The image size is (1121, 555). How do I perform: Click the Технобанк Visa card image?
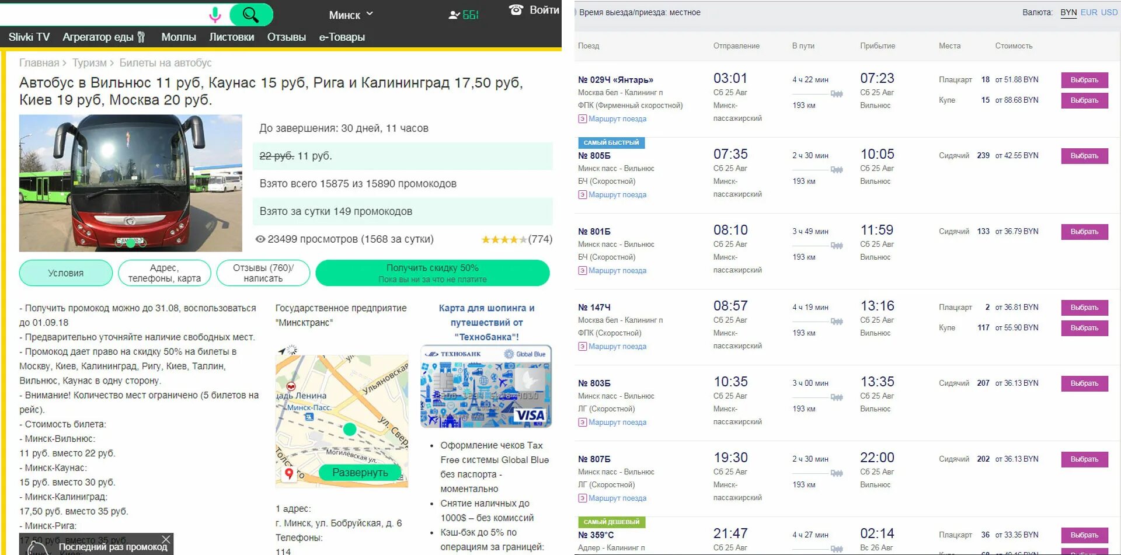(486, 386)
